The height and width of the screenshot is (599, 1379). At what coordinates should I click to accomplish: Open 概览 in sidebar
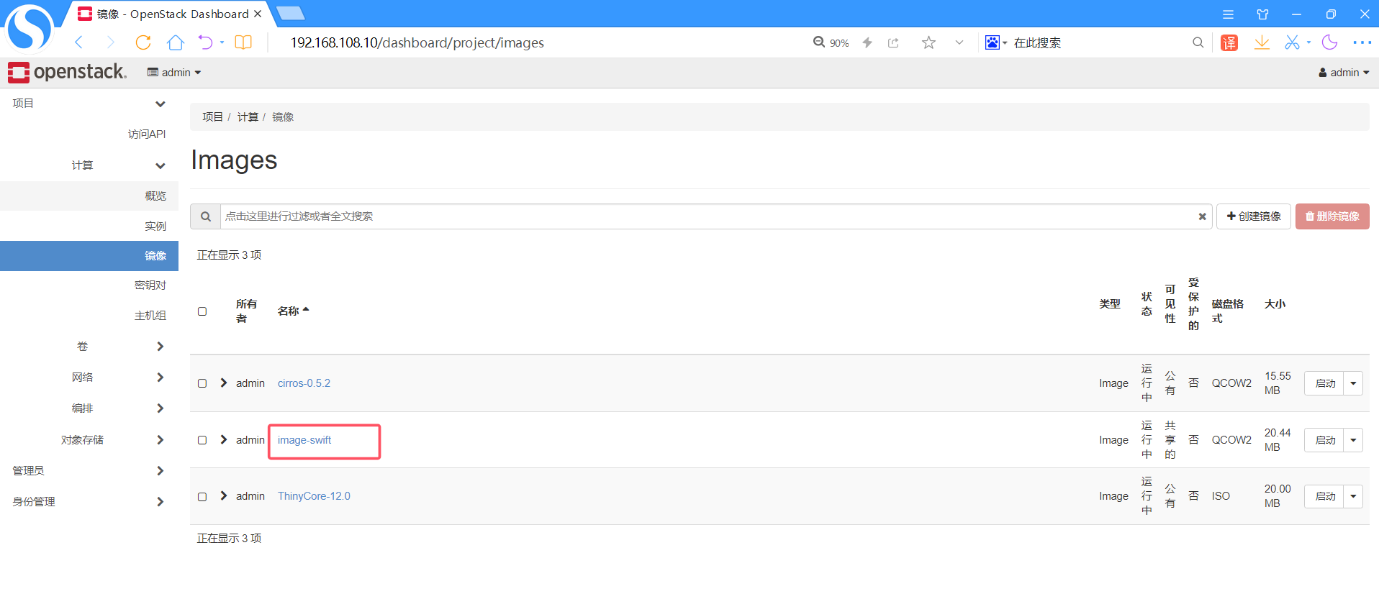tap(89, 196)
